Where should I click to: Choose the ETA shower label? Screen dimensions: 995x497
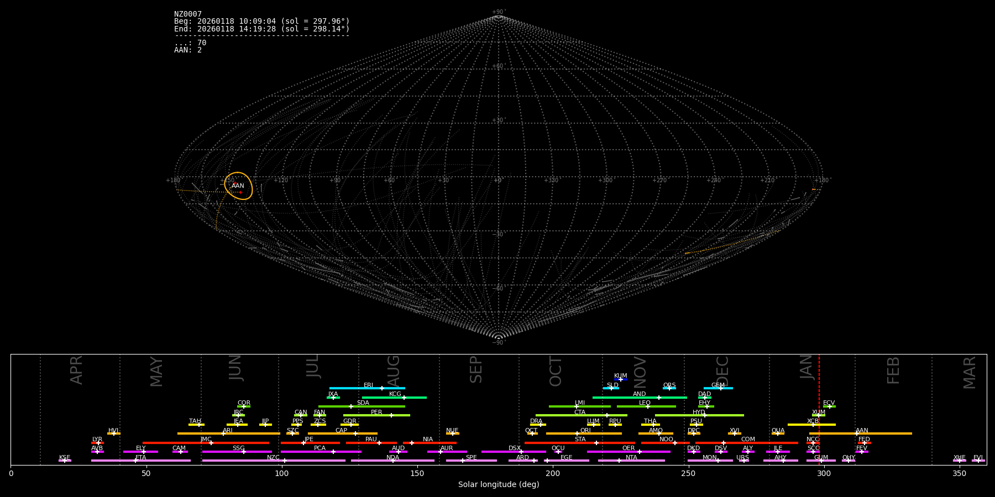click(141, 458)
